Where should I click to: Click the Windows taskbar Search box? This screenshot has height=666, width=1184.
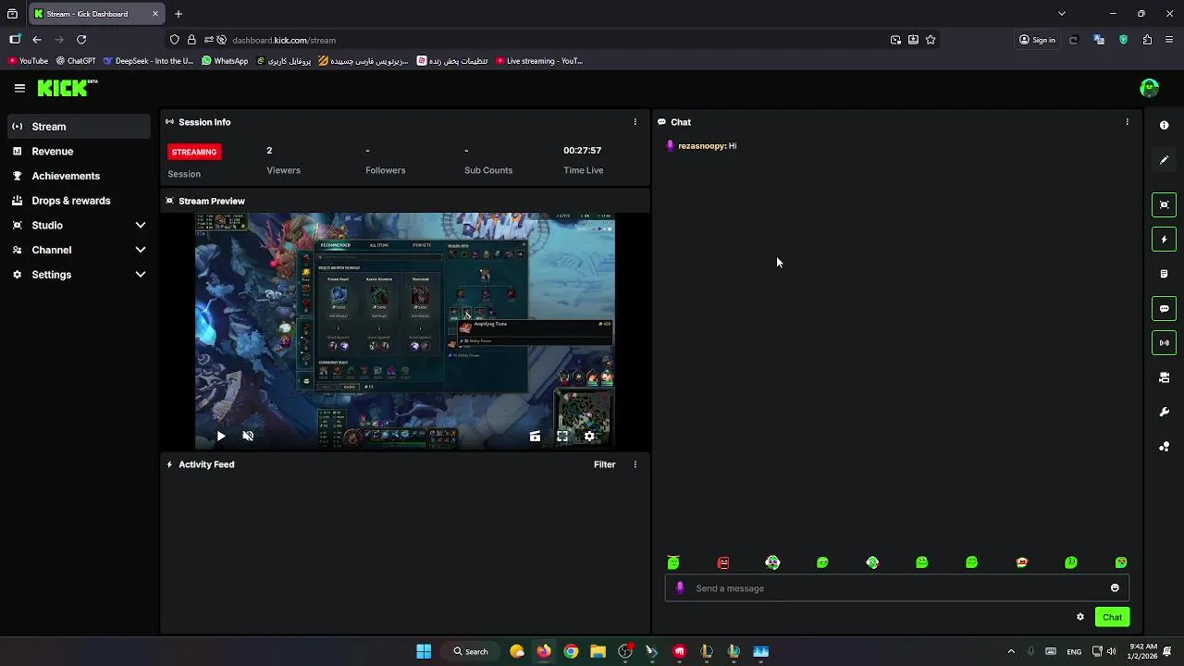coord(471,651)
